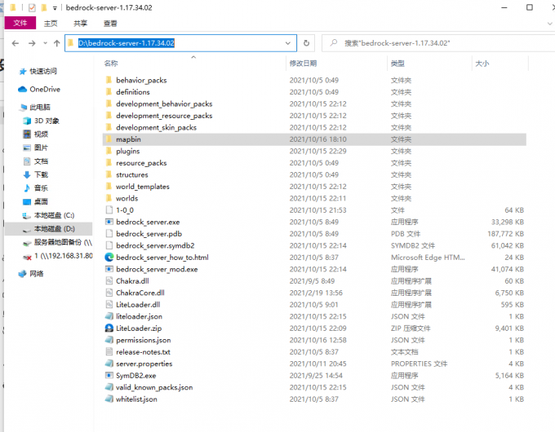Screen dimensions: 555x432
Task: Refresh the current folder
Action: tap(307, 43)
